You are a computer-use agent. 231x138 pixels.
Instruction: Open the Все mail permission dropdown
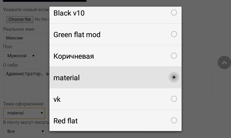pos(24,131)
